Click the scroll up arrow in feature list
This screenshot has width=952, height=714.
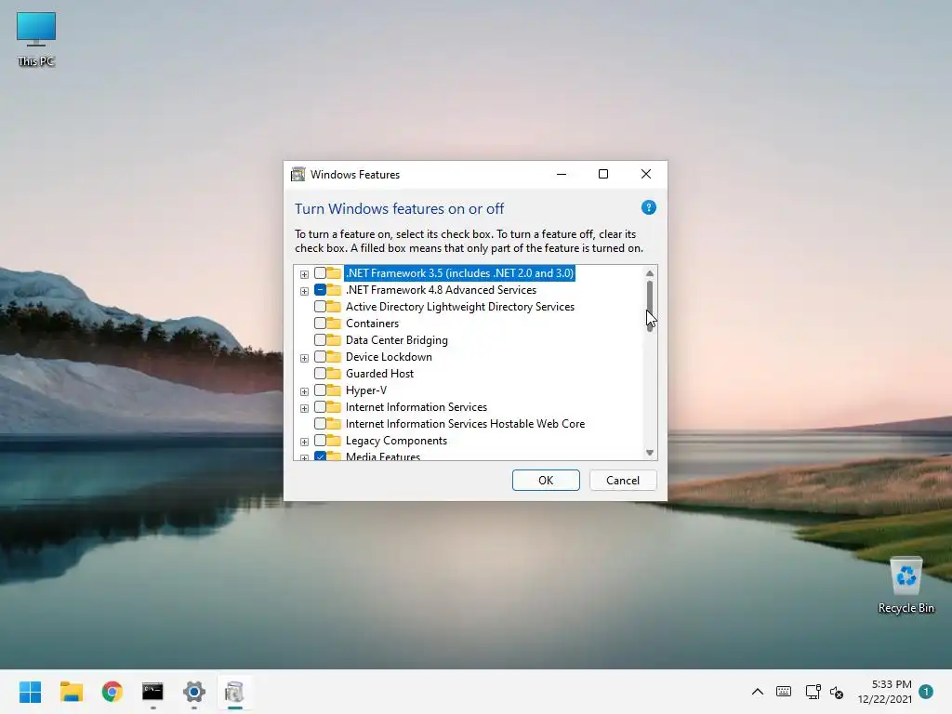[650, 273]
